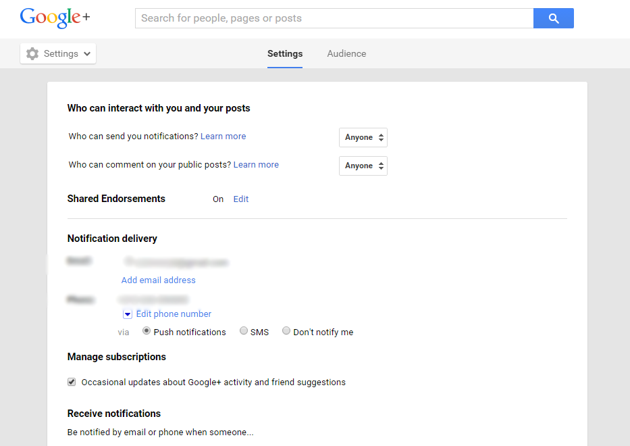Select the Push notifications radio button

tap(147, 330)
